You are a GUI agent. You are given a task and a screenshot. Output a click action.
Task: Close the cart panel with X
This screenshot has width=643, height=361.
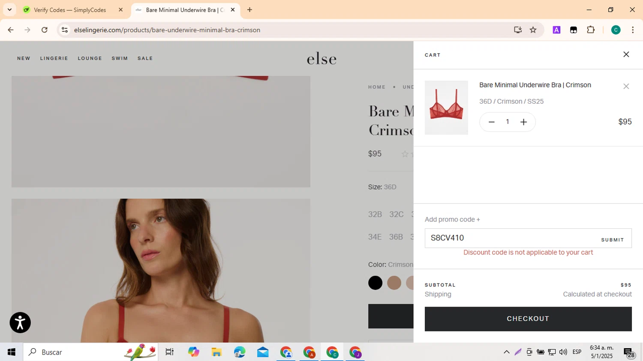point(626,54)
